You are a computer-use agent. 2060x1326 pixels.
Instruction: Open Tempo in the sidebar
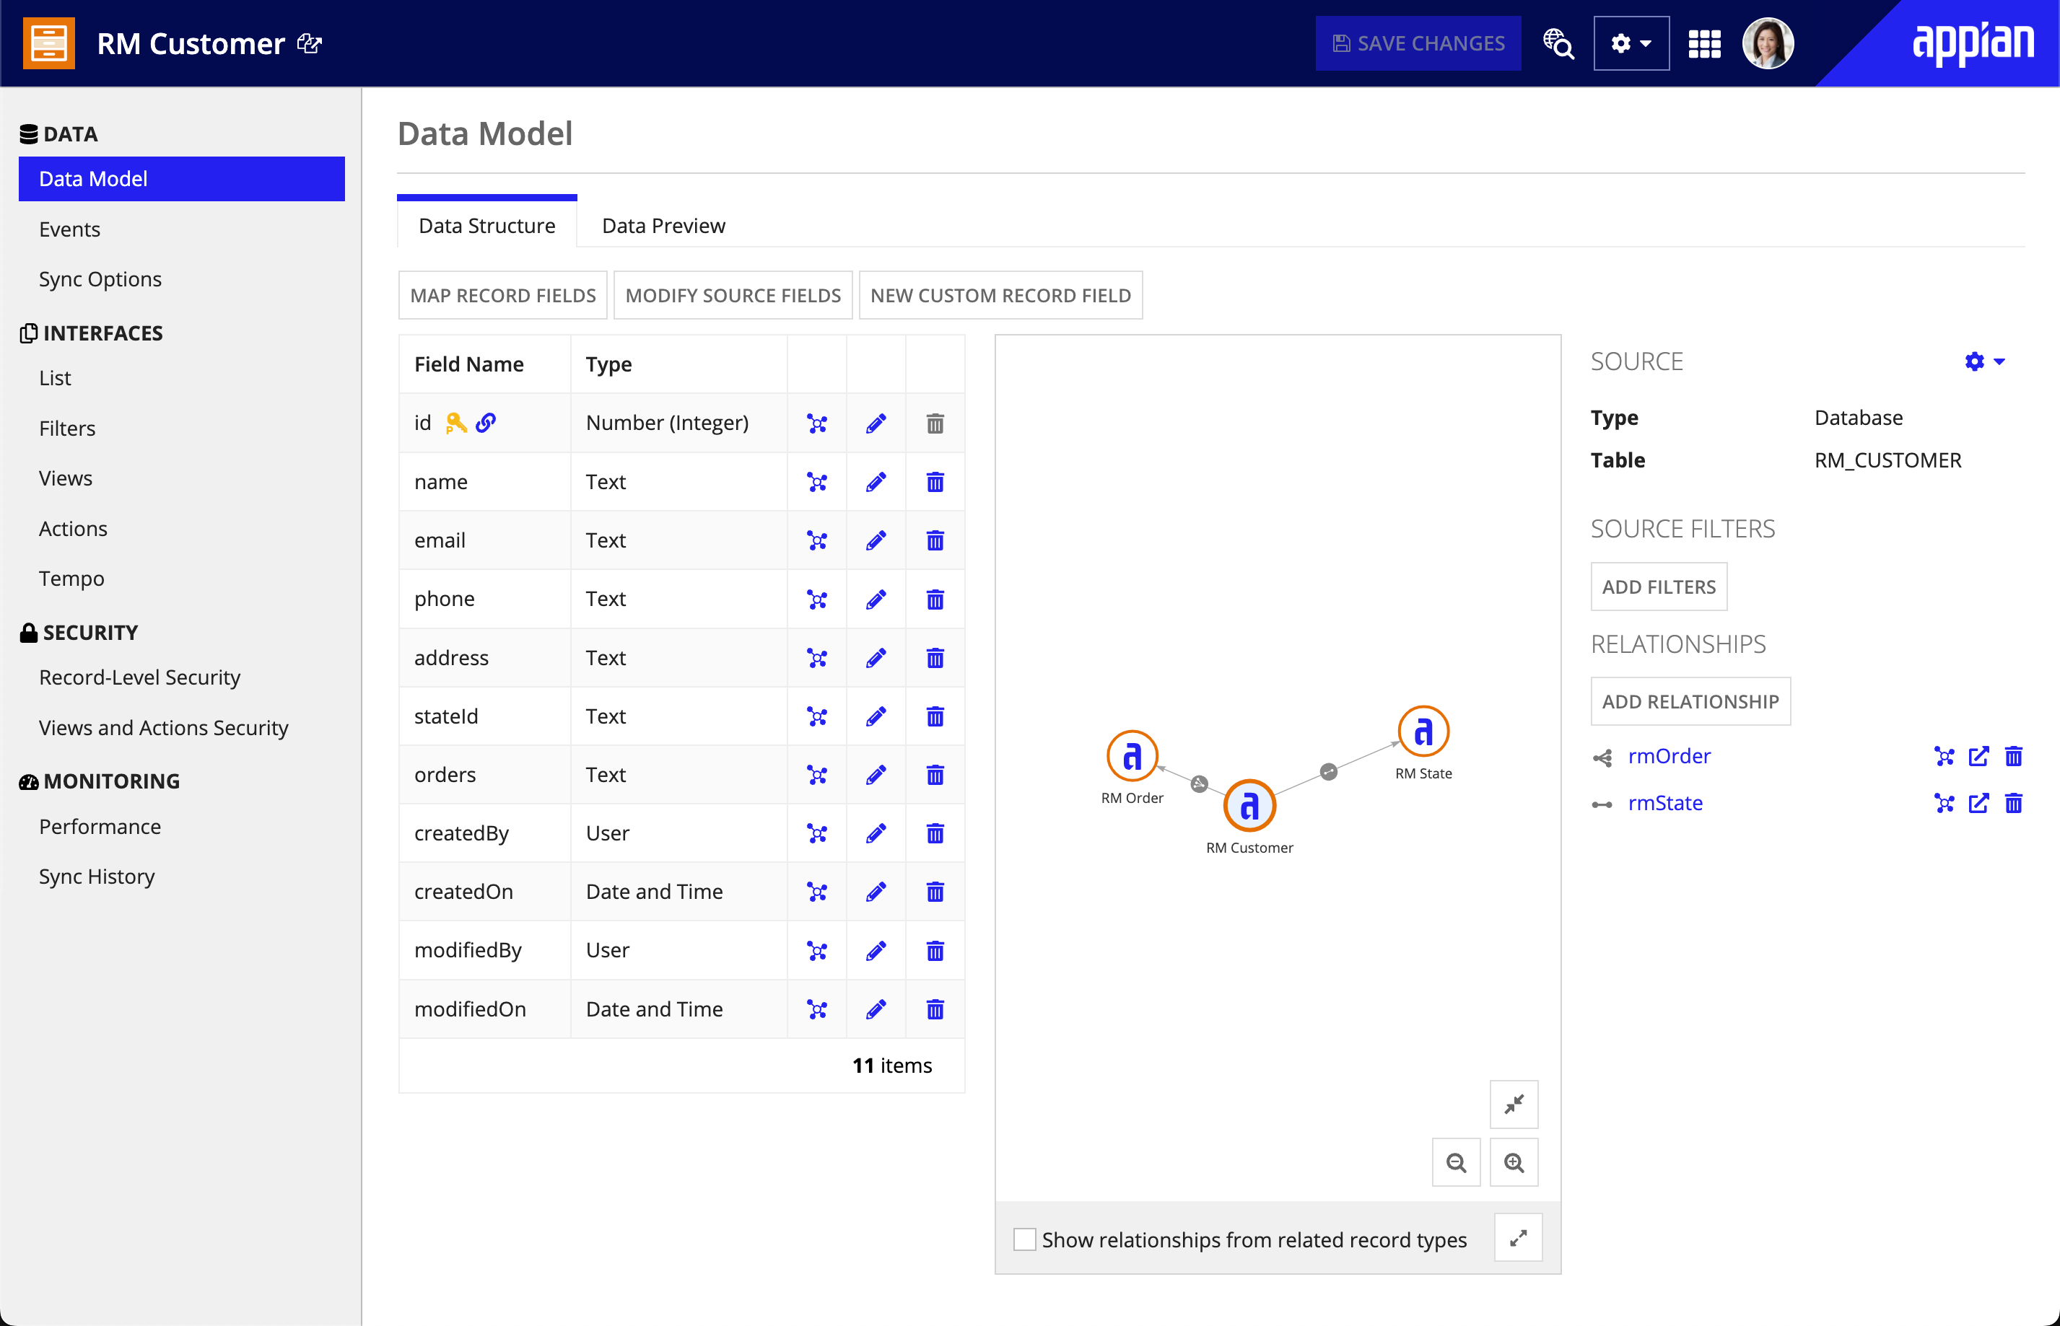(x=71, y=579)
